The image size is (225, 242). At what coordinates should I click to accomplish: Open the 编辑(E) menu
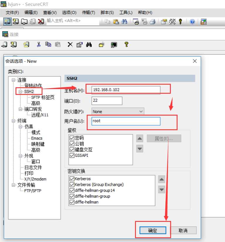31,13
